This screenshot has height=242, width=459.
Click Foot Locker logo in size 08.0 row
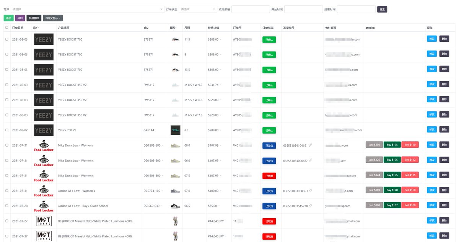pos(44,146)
